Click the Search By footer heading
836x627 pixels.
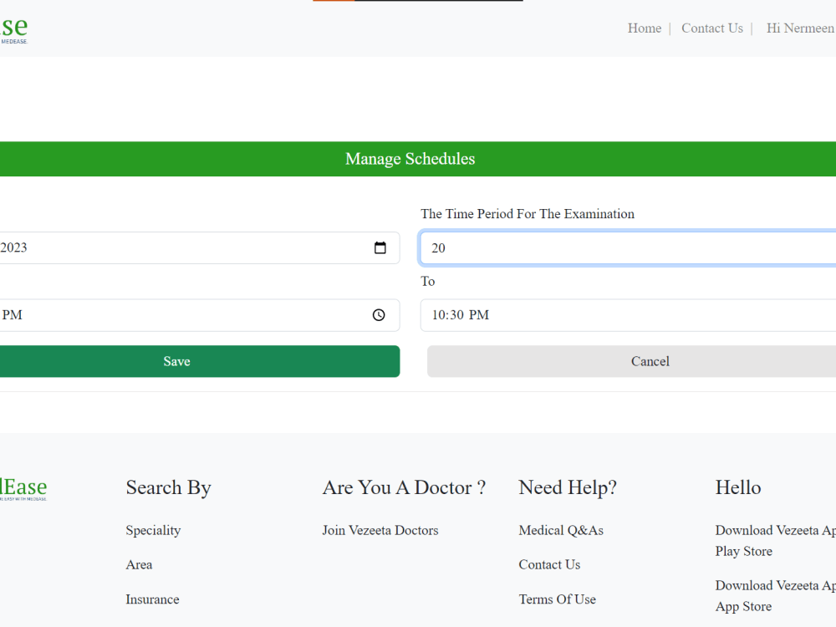169,488
